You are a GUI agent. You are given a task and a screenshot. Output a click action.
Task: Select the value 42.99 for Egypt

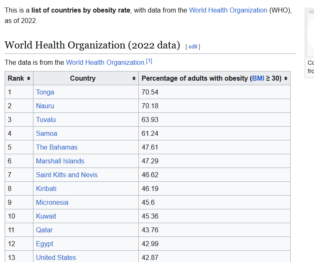click(x=150, y=244)
